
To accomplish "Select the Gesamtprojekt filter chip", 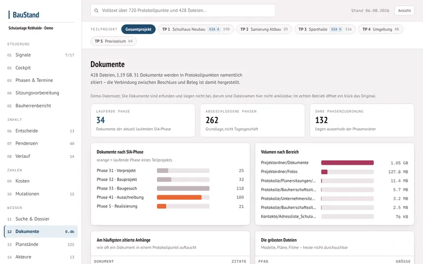I will (x=139, y=29).
